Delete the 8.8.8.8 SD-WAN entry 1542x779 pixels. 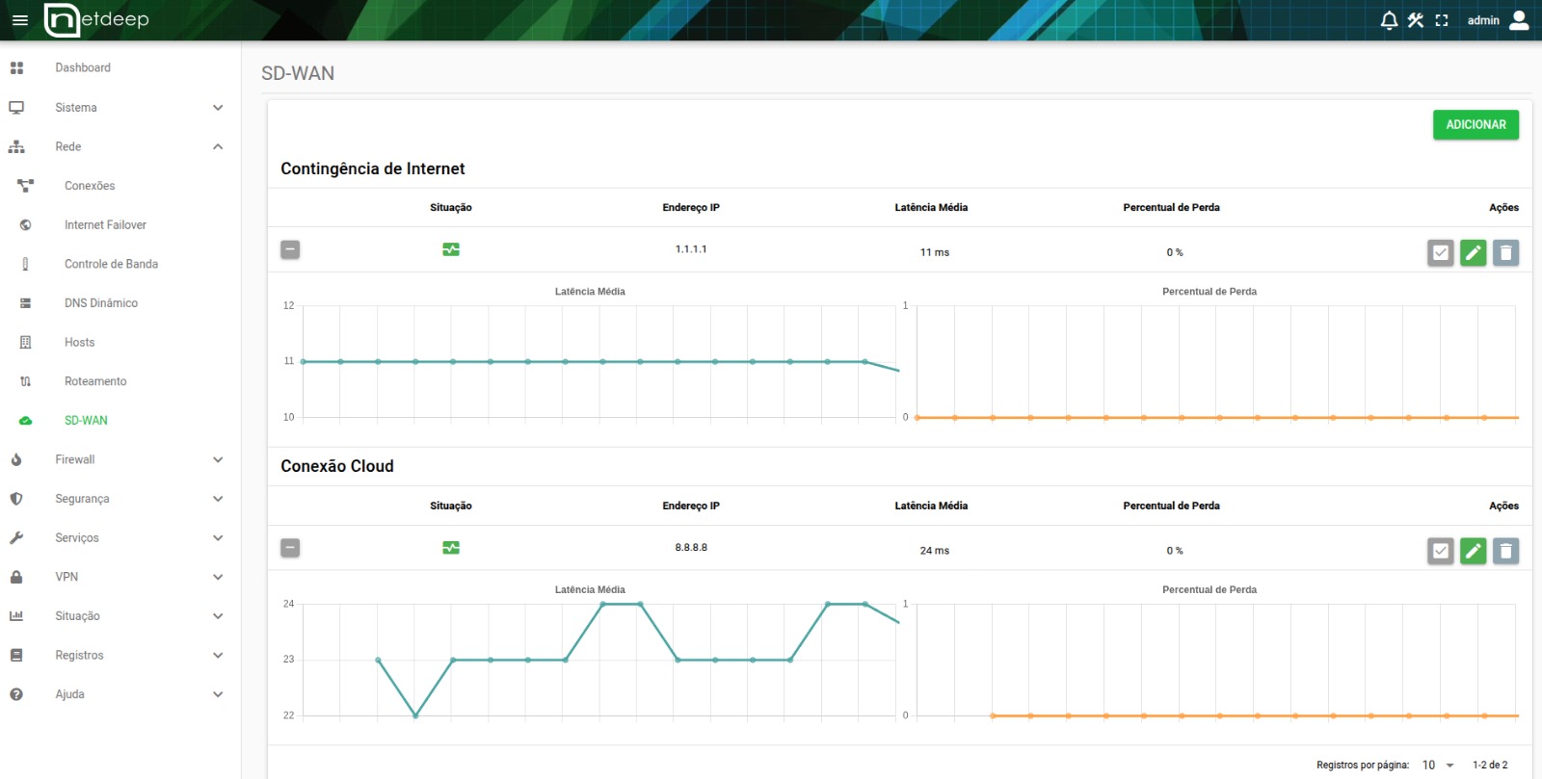coord(1505,551)
